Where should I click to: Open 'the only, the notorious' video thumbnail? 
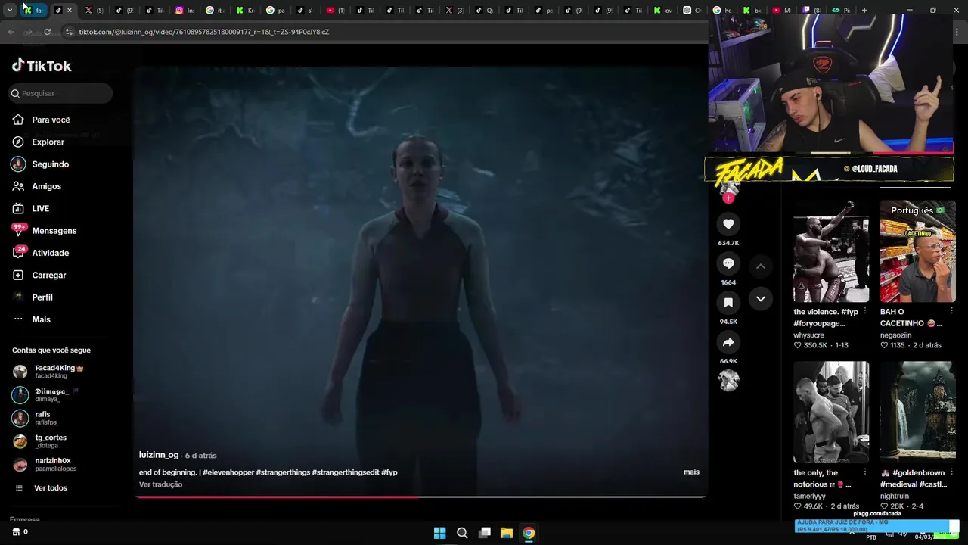coord(831,412)
